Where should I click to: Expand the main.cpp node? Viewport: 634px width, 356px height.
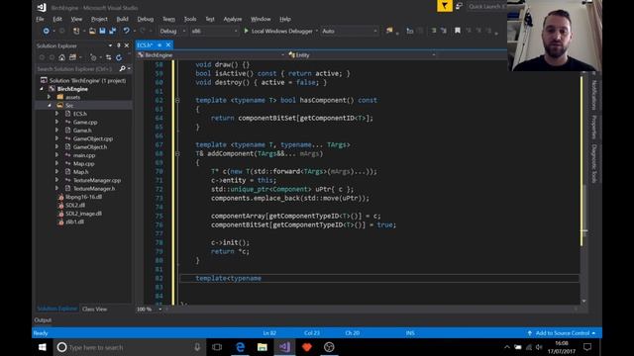pos(57,155)
